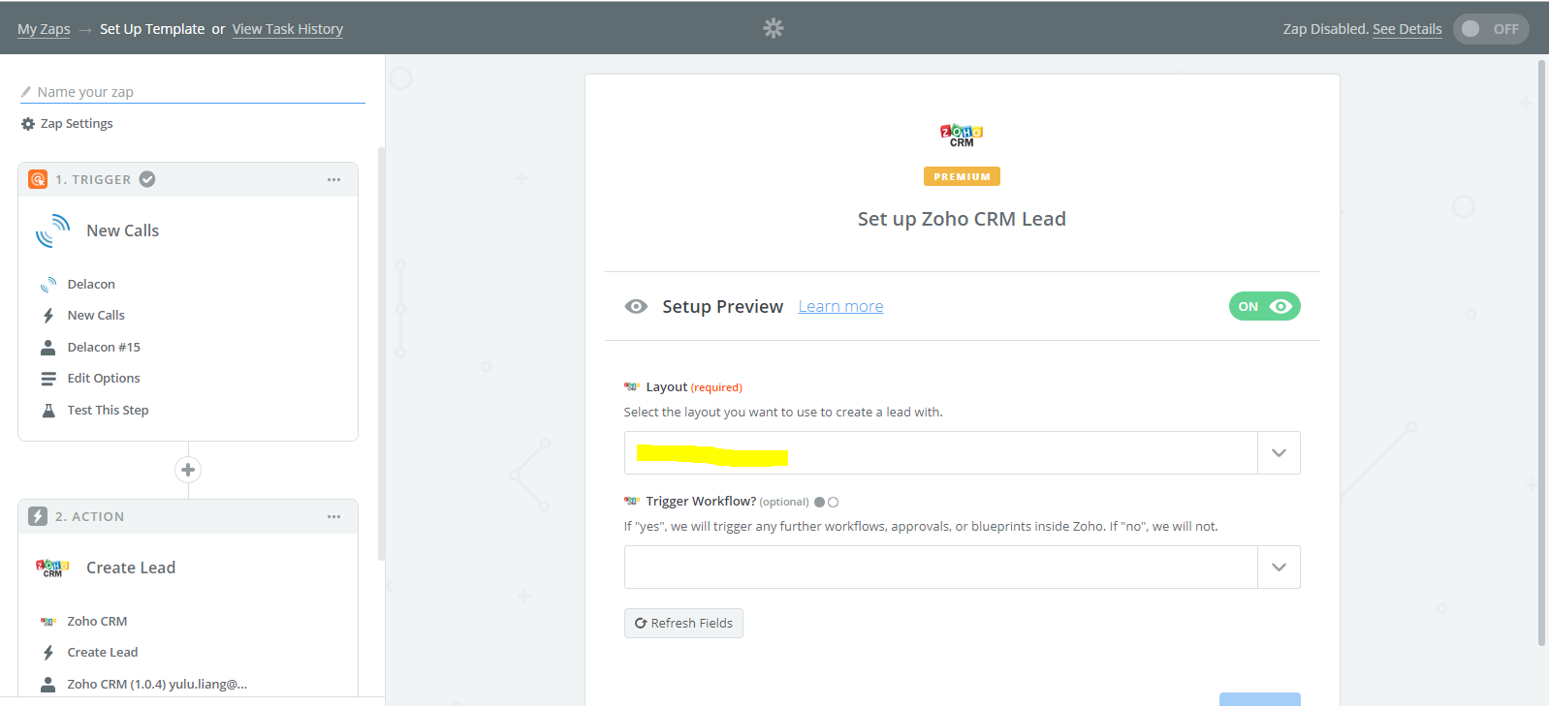The height and width of the screenshot is (706, 1549).
Task: Click the PREMIUM badge
Action: (x=962, y=176)
